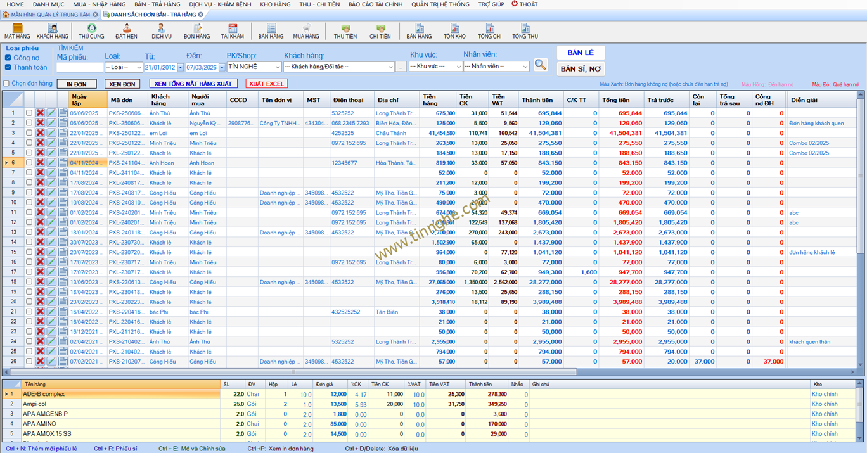Click the XUẤT EXCEL button
The image size is (867, 453).
tap(266, 84)
